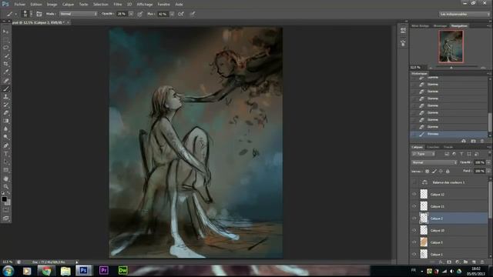Enable airbrush mode in options bar
Screen dimensions: 493x277
coord(181,14)
